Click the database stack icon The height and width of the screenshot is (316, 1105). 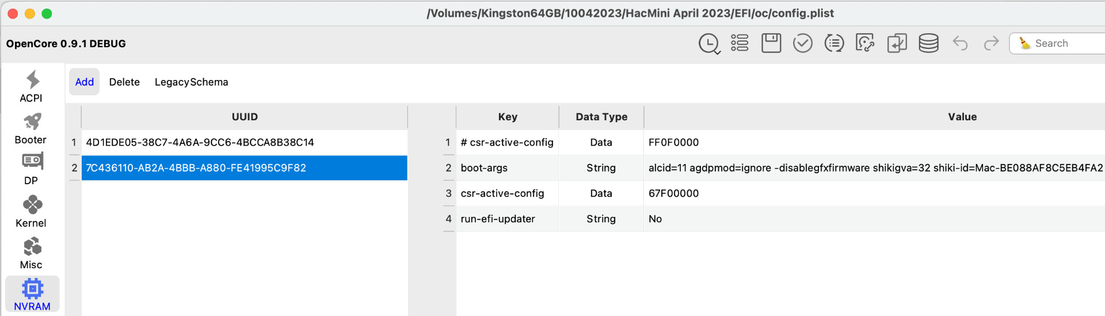click(x=928, y=43)
